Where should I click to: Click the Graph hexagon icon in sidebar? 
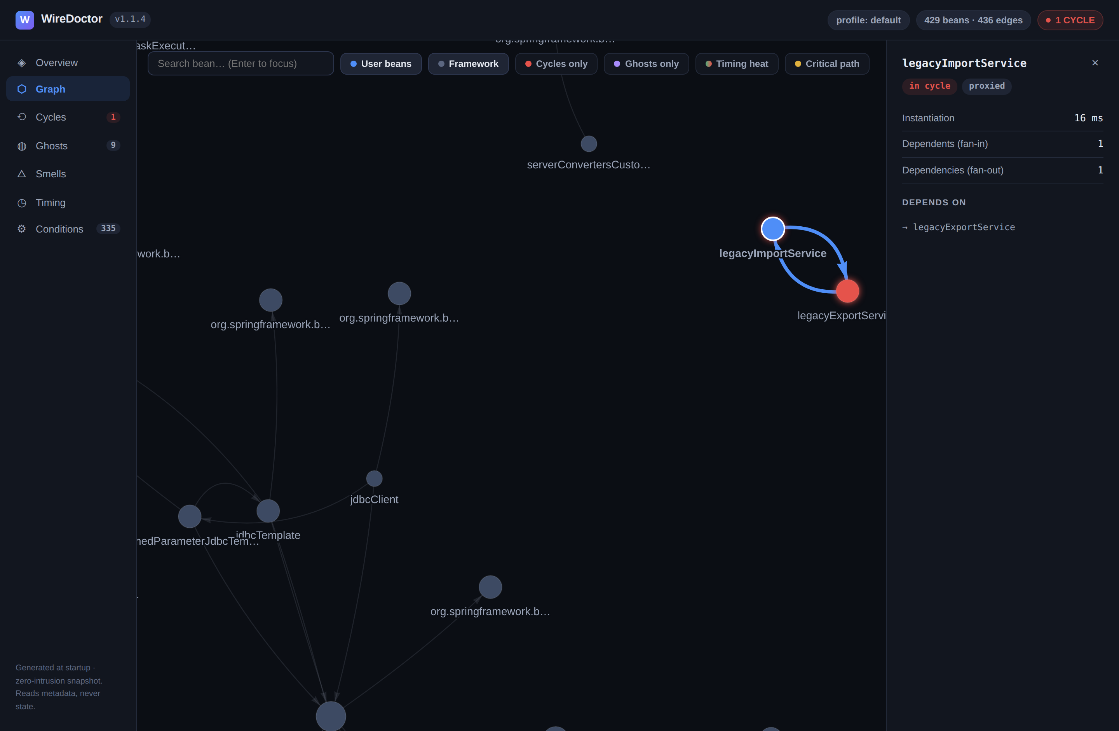(22, 89)
